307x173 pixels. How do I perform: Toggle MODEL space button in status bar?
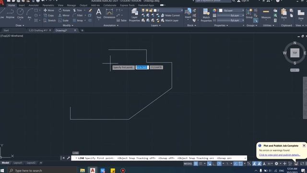[x=188, y=163]
